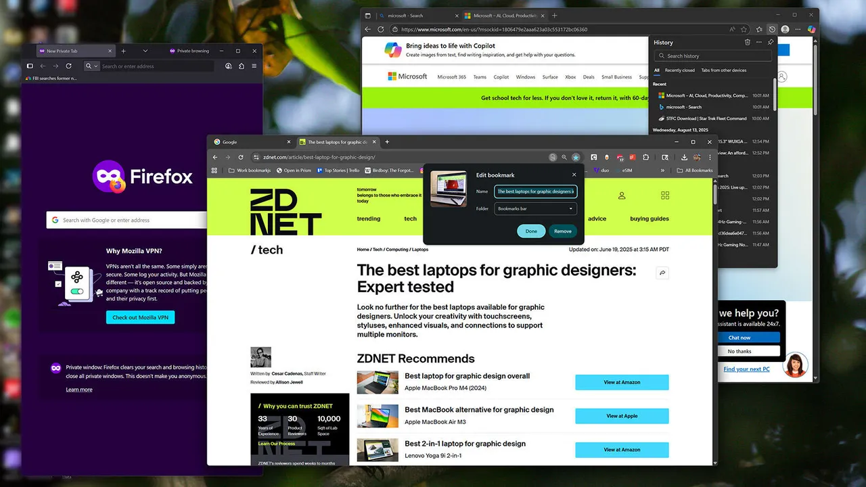The width and height of the screenshot is (866, 487).
Task: Click the History clock icon in Edge's toolbar
Action: click(x=772, y=30)
